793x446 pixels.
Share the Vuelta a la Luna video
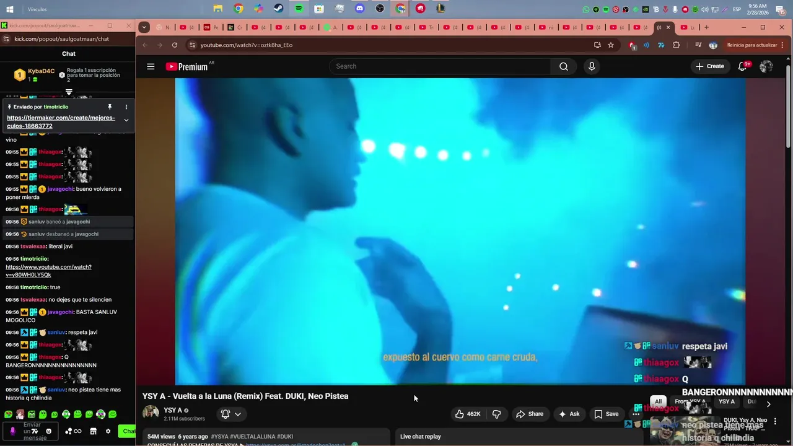530,414
